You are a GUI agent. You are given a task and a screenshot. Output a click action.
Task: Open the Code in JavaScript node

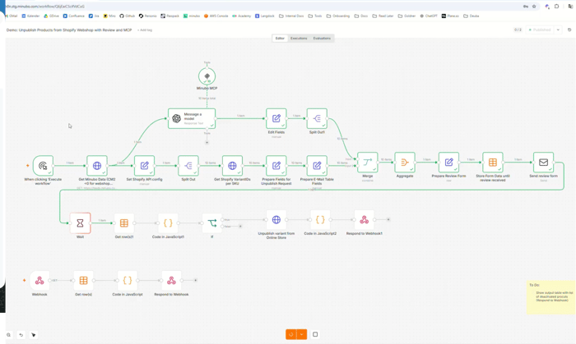tap(128, 280)
